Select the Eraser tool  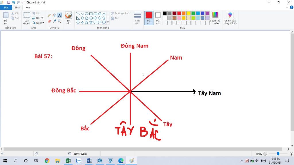tap(49, 21)
